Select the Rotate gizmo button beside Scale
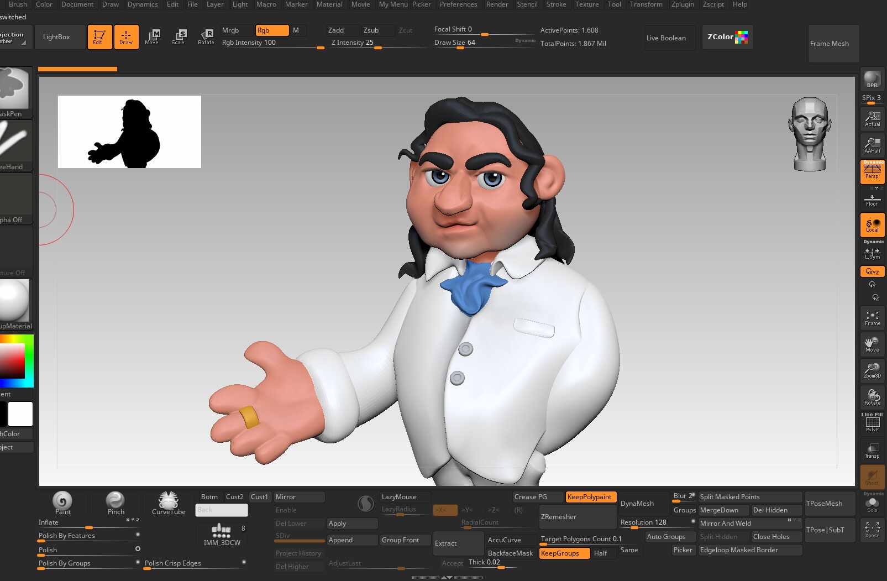 pyautogui.click(x=206, y=37)
